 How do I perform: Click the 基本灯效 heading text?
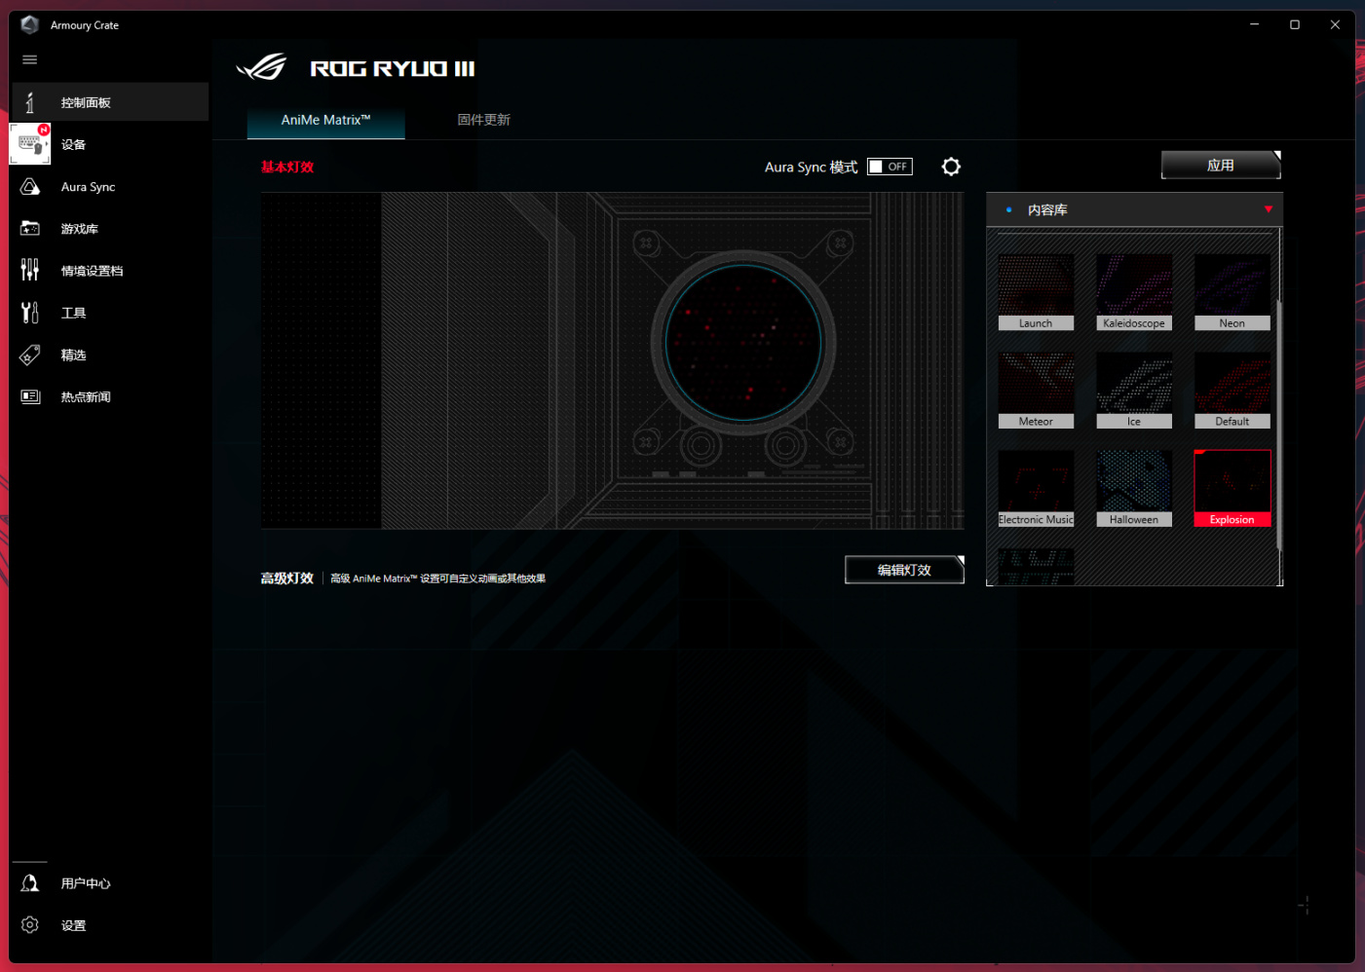(x=287, y=167)
